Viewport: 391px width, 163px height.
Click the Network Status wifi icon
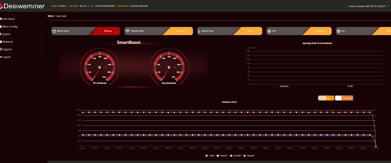pos(127,31)
